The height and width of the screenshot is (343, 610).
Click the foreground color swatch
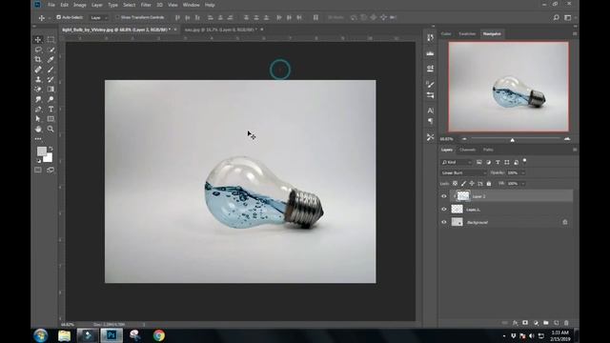42,151
